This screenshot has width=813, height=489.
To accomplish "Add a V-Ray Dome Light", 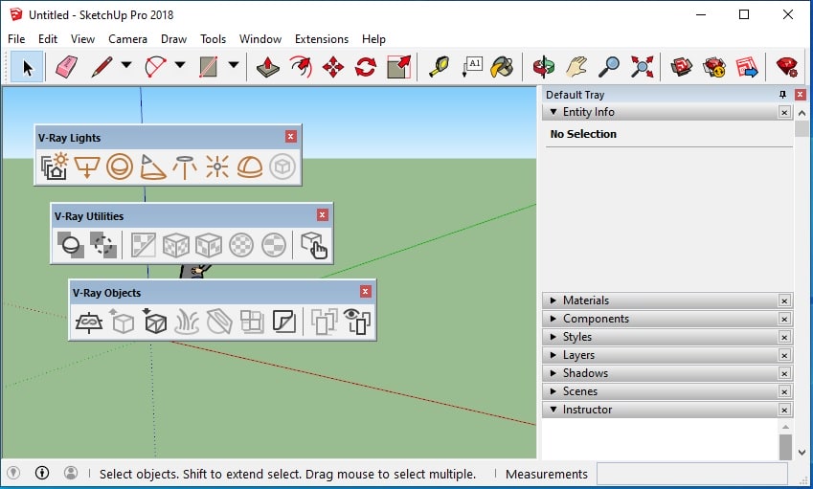I will [250, 167].
